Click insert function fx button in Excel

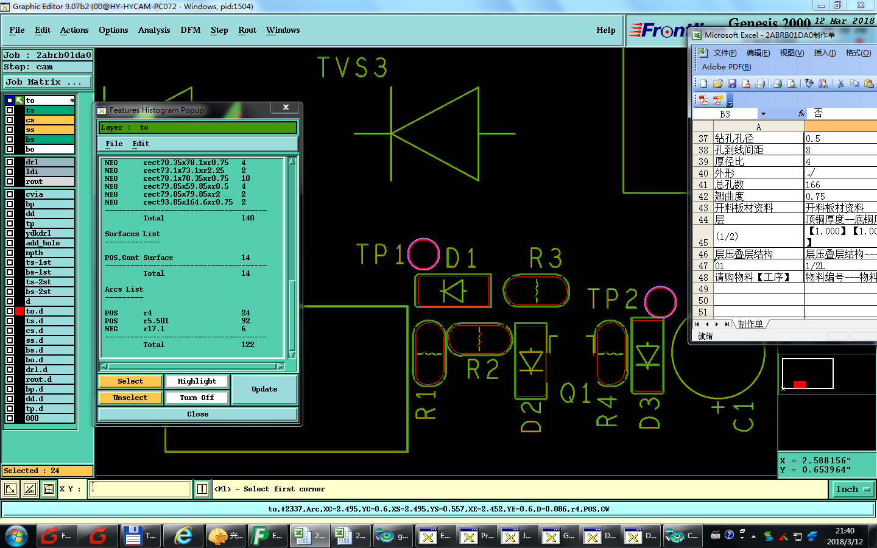click(801, 114)
